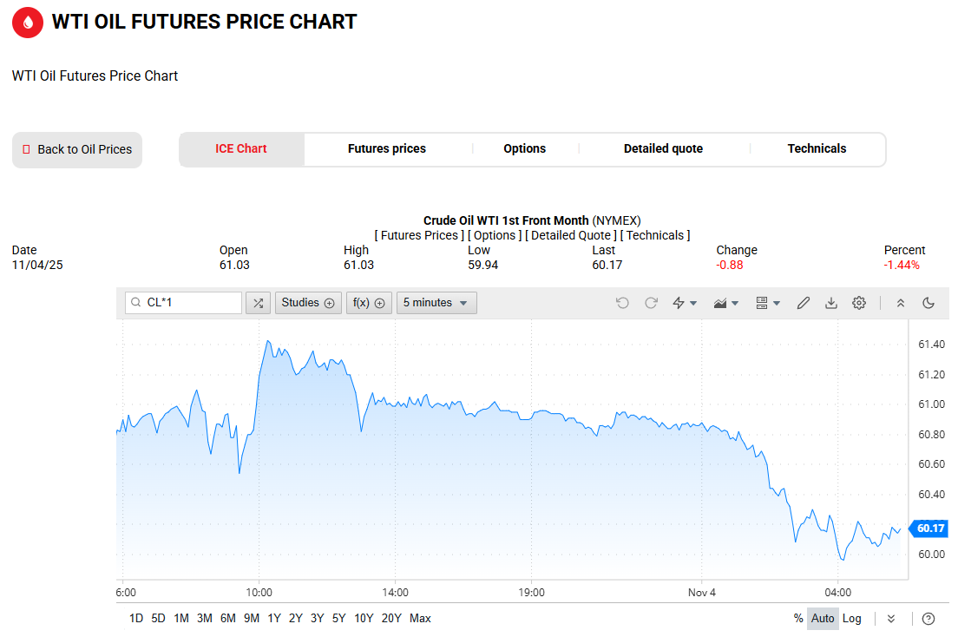Viewport: 958px width, 637px height.
Task: Open the 5 minutes interval dropdown
Action: (436, 303)
